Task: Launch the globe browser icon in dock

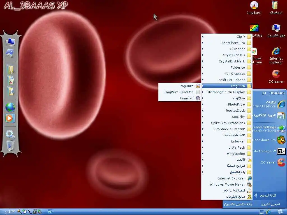Action: 10,107
